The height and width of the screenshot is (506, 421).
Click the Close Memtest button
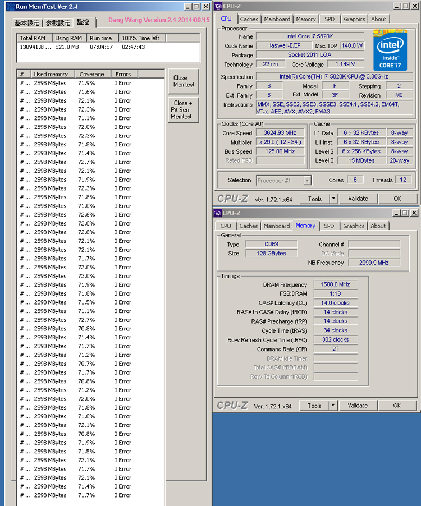[x=184, y=81]
